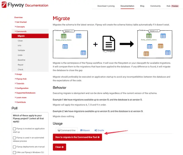Tick 'Flyway deployments are manual' checkbox
The height and width of the screenshot is (155, 183).
coord(14,147)
